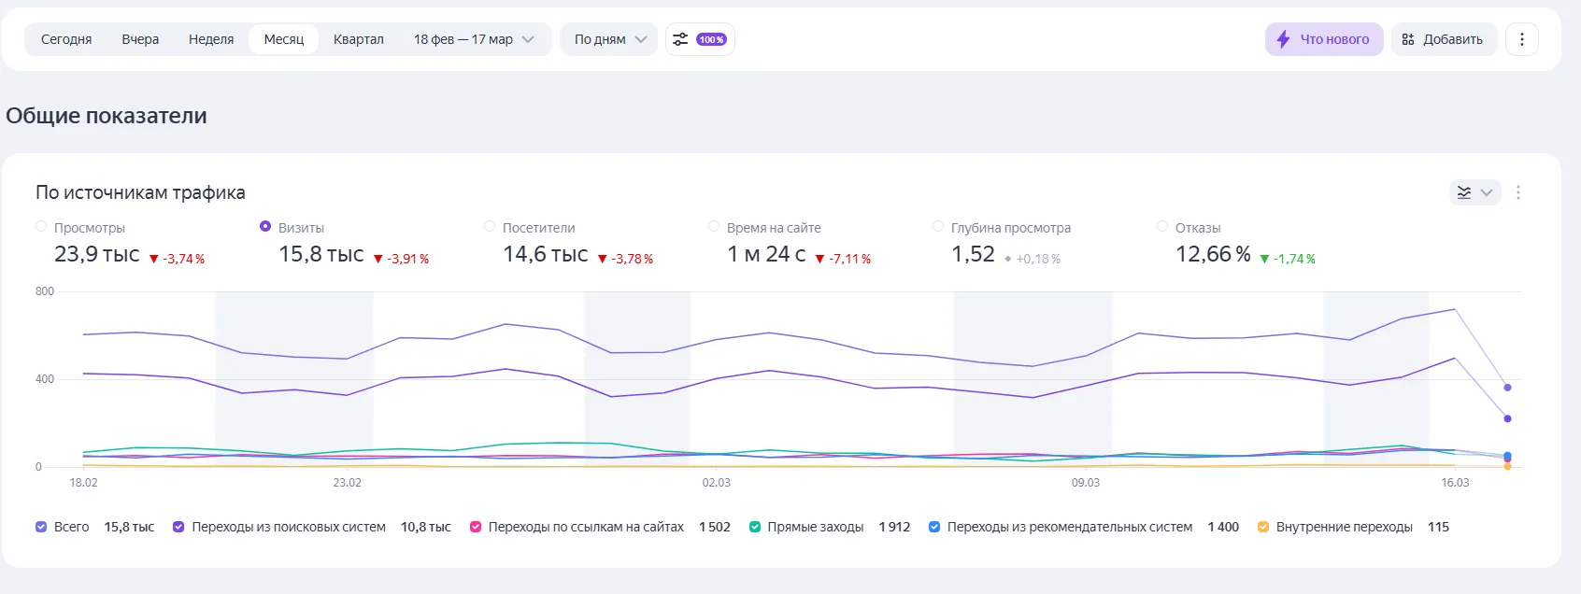The width and height of the screenshot is (1581, 594).
Task: Open the traffic sources widget options menu
Action: pos(1518,192)
